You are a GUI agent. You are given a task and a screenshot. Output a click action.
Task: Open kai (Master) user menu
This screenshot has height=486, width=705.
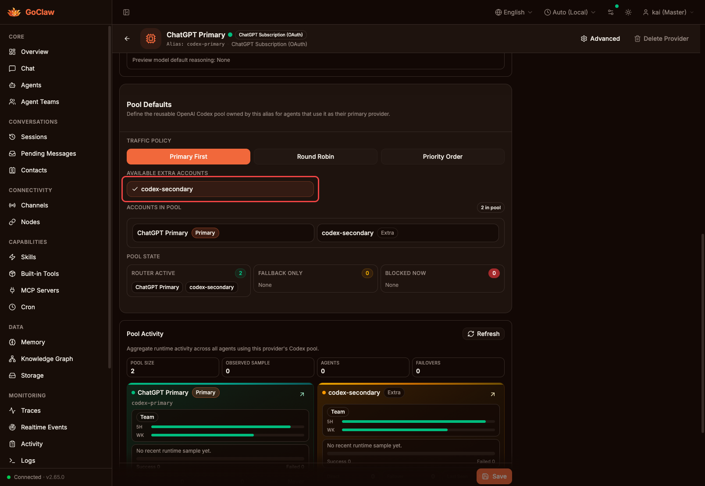669,12
